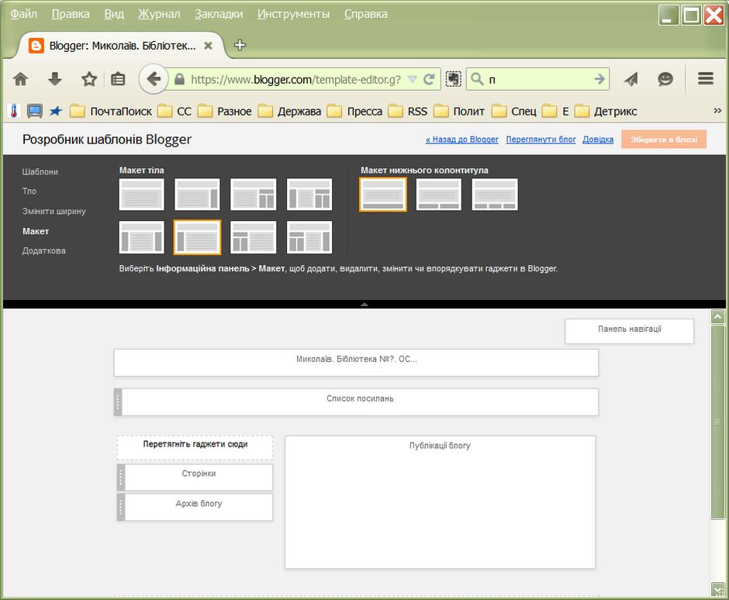Open URL history dropdown arrow

coord(412,80)
